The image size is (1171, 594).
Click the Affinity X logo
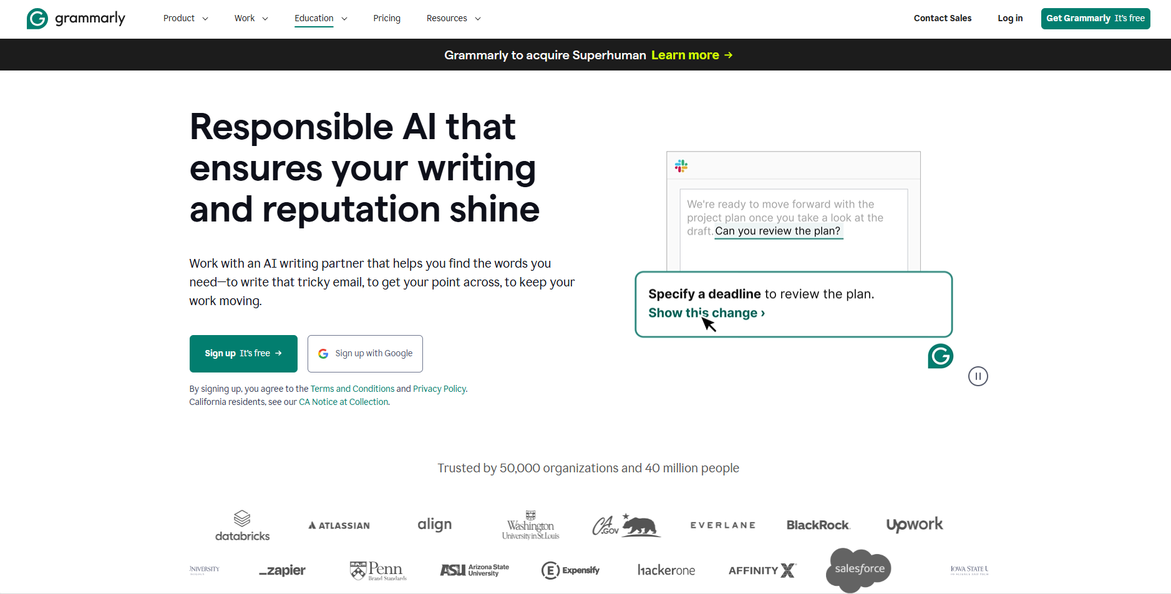(762, 570)
